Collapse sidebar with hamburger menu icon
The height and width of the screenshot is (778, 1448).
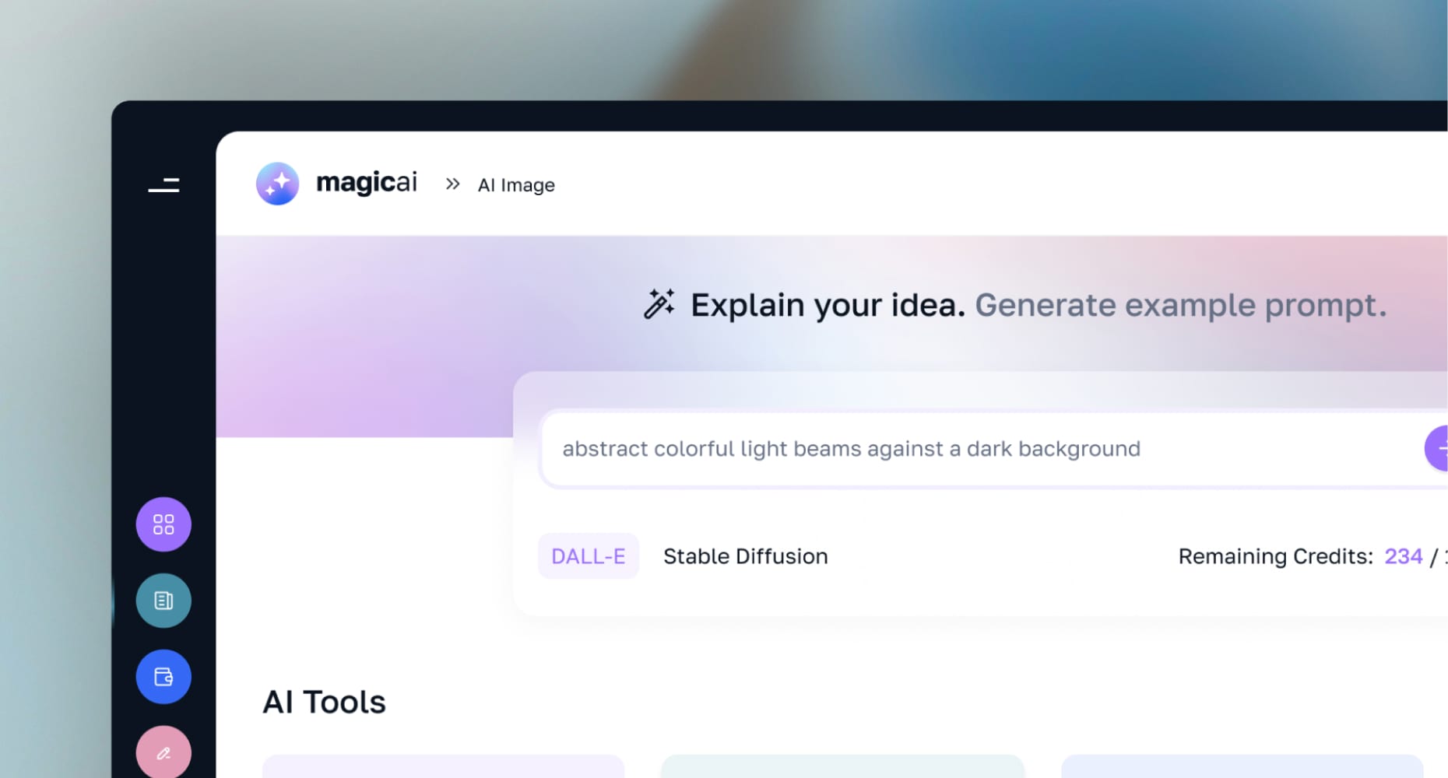coord(163,185)
